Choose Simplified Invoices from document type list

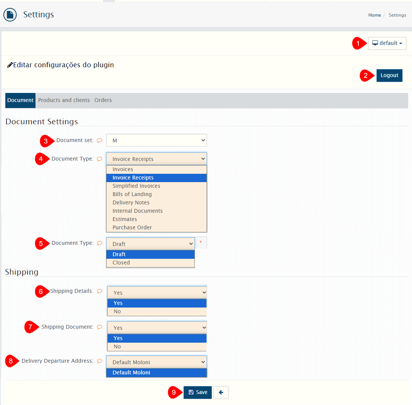tap(136, 186)
